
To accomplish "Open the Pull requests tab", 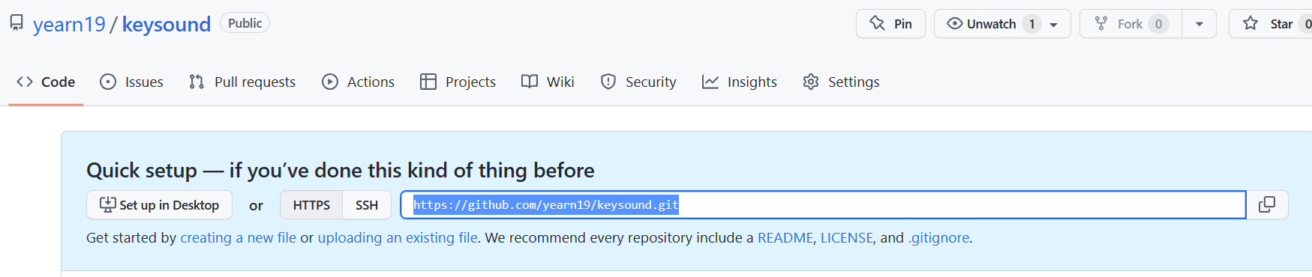I will tap(242, 82).
